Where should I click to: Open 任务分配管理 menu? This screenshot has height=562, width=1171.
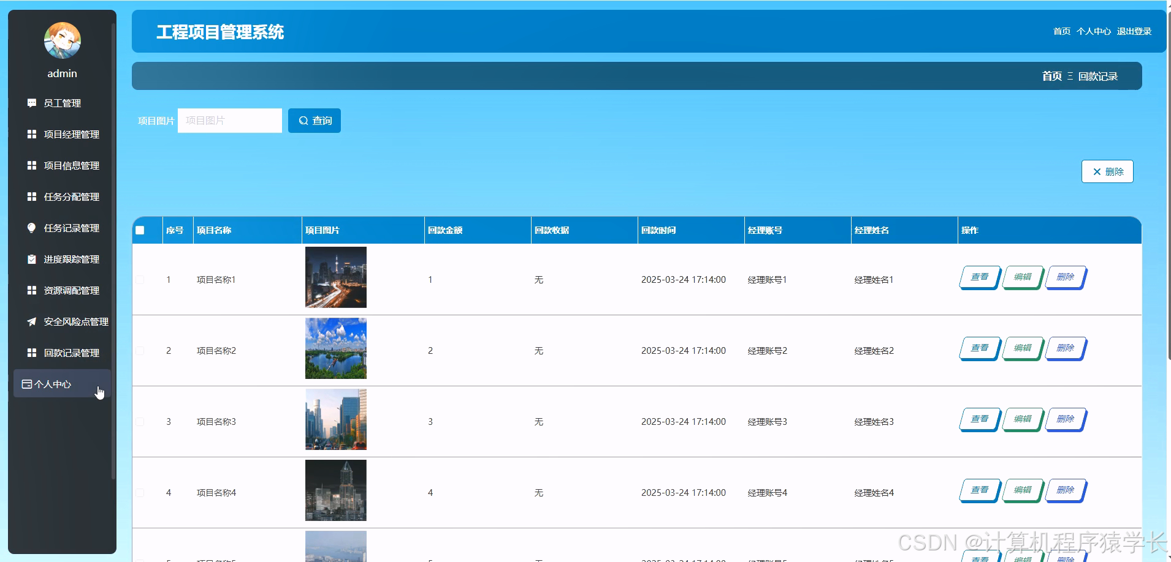tap(62, 197)
